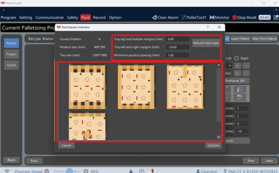Open the Monitor eye icon
The image size is (279, 173).
point(212,18)
